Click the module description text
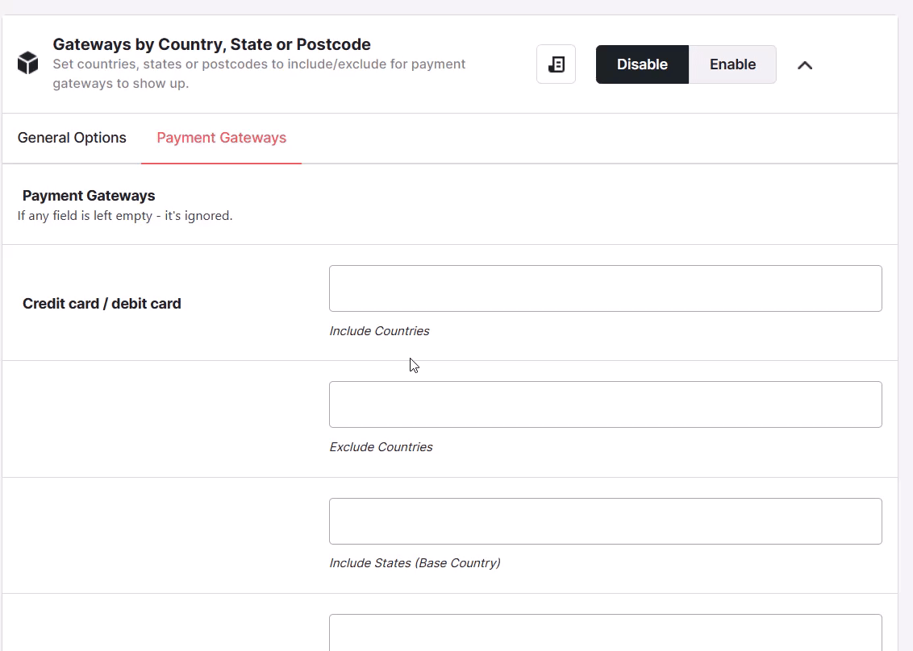 259,73
